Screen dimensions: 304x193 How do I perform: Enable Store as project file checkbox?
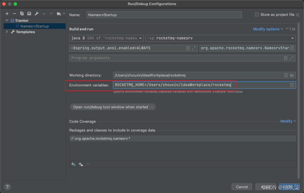tap(257, 15)
